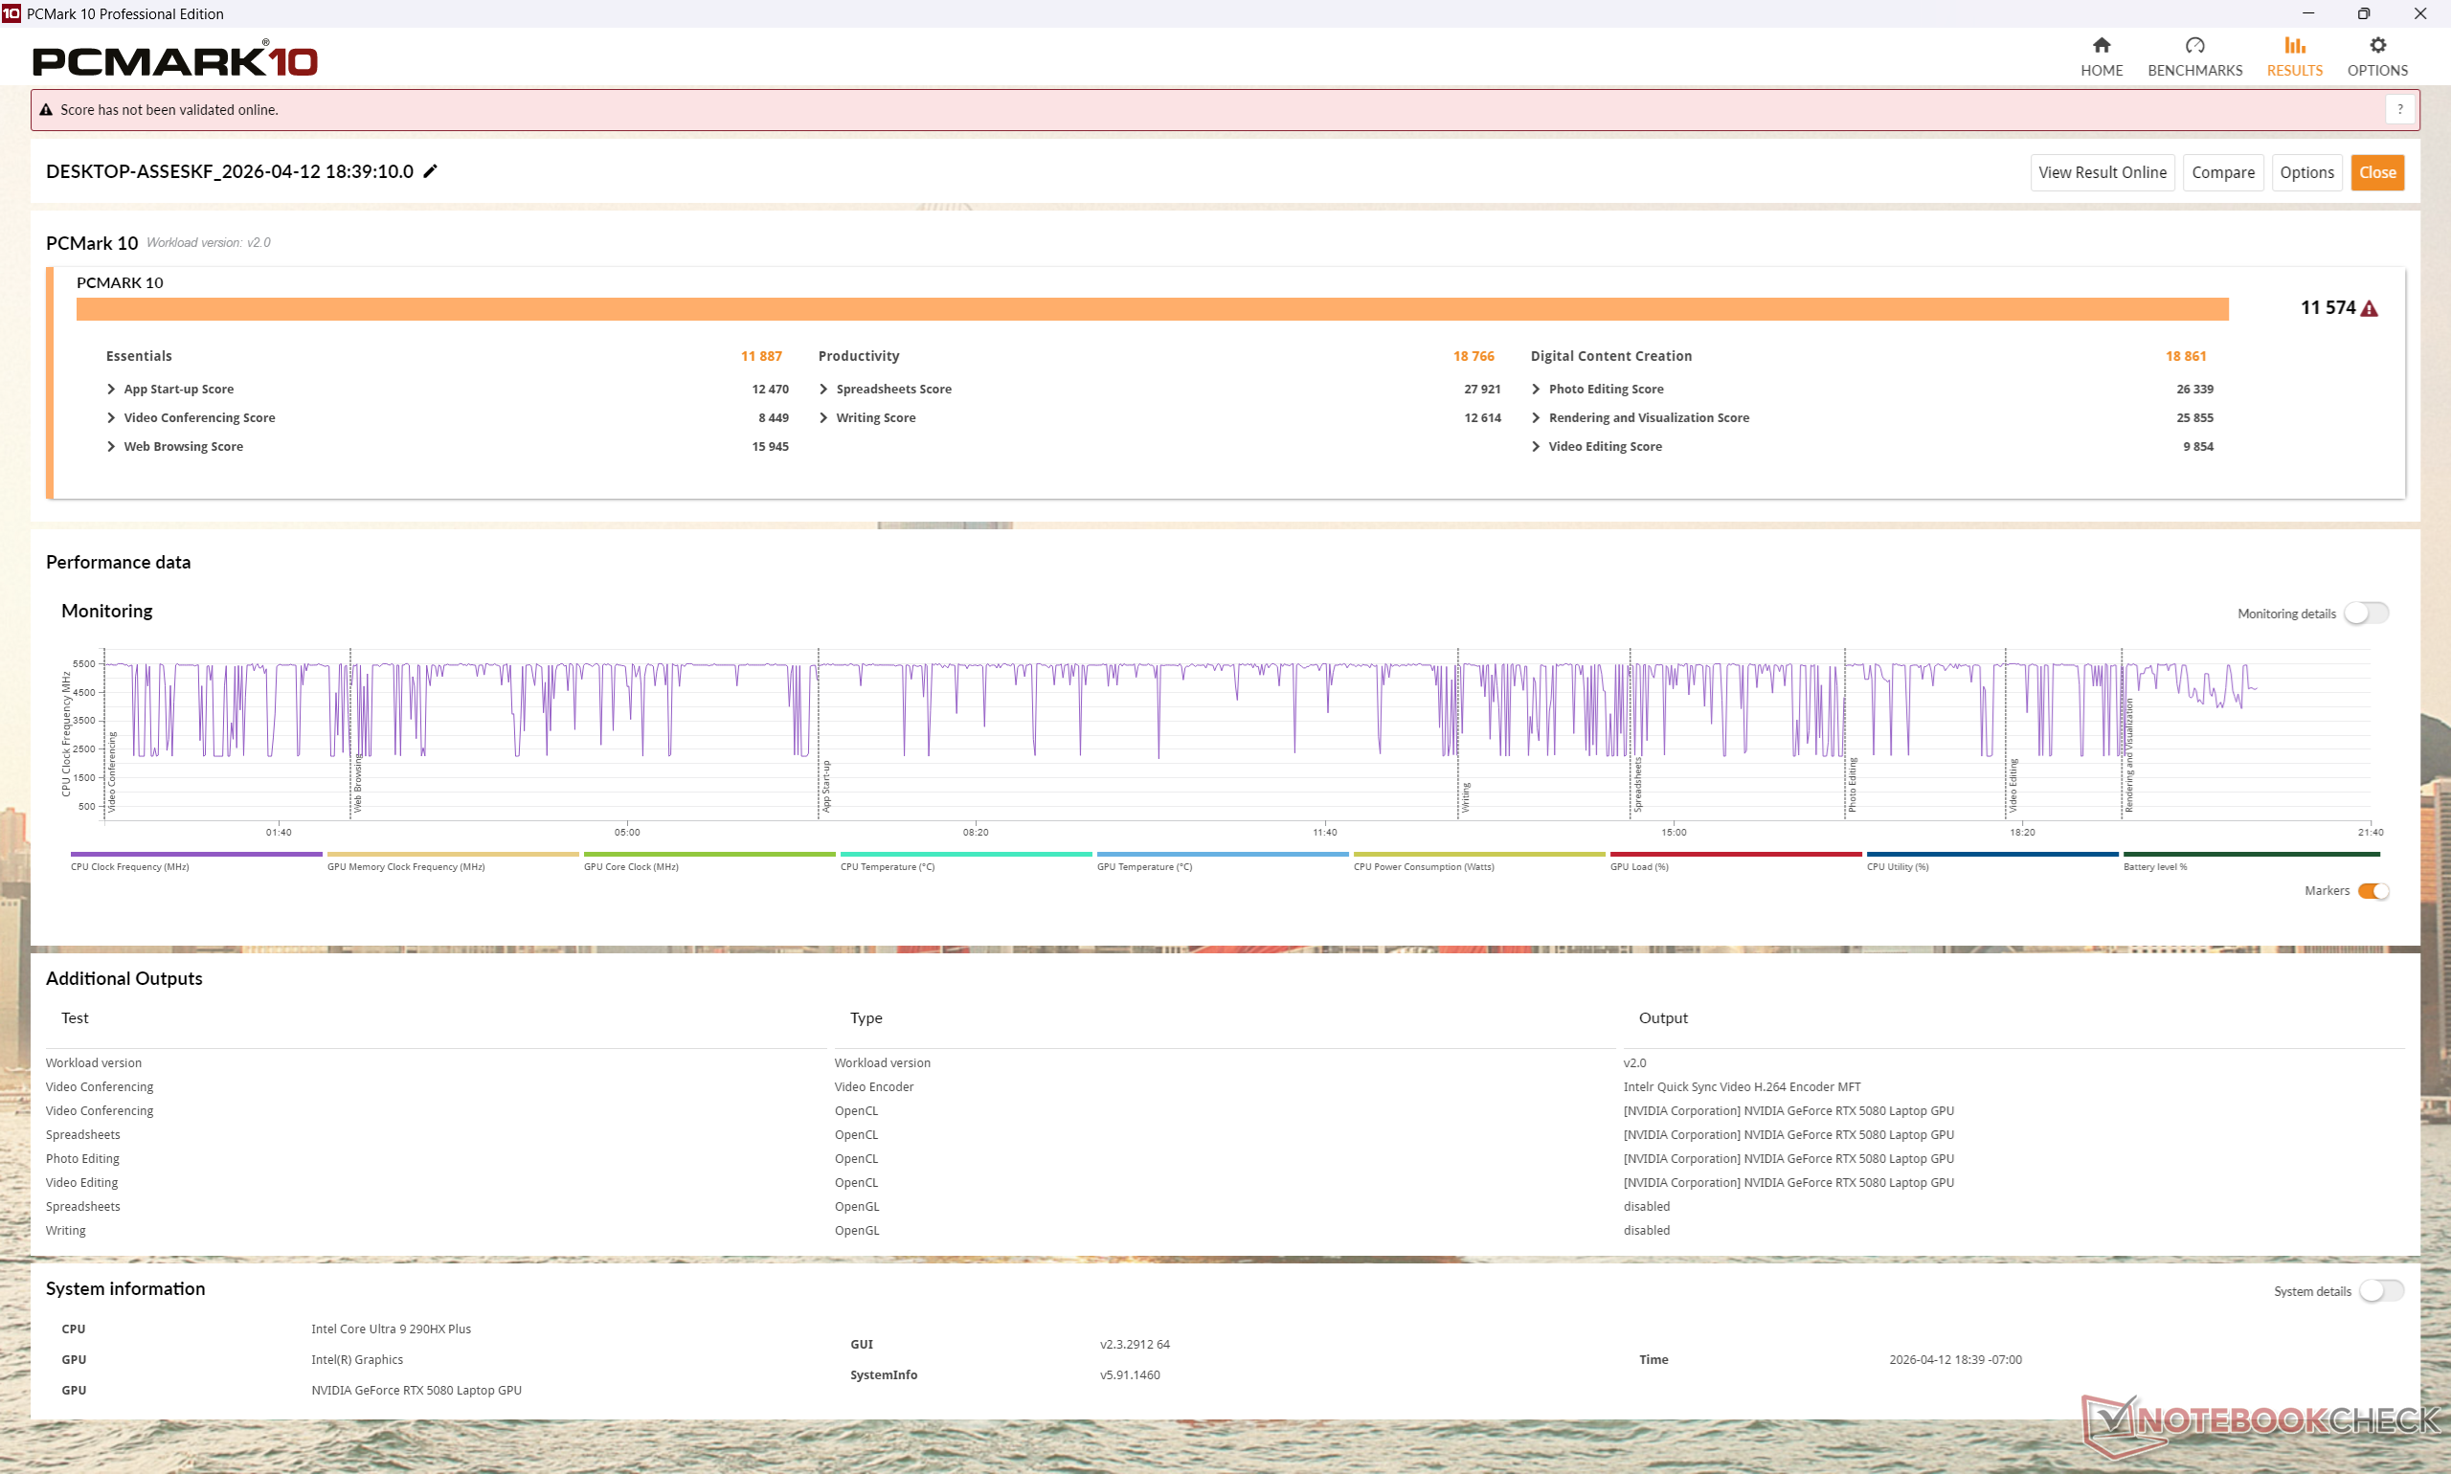
Task: Click the View Result Online button
Action: point(2102,172)
